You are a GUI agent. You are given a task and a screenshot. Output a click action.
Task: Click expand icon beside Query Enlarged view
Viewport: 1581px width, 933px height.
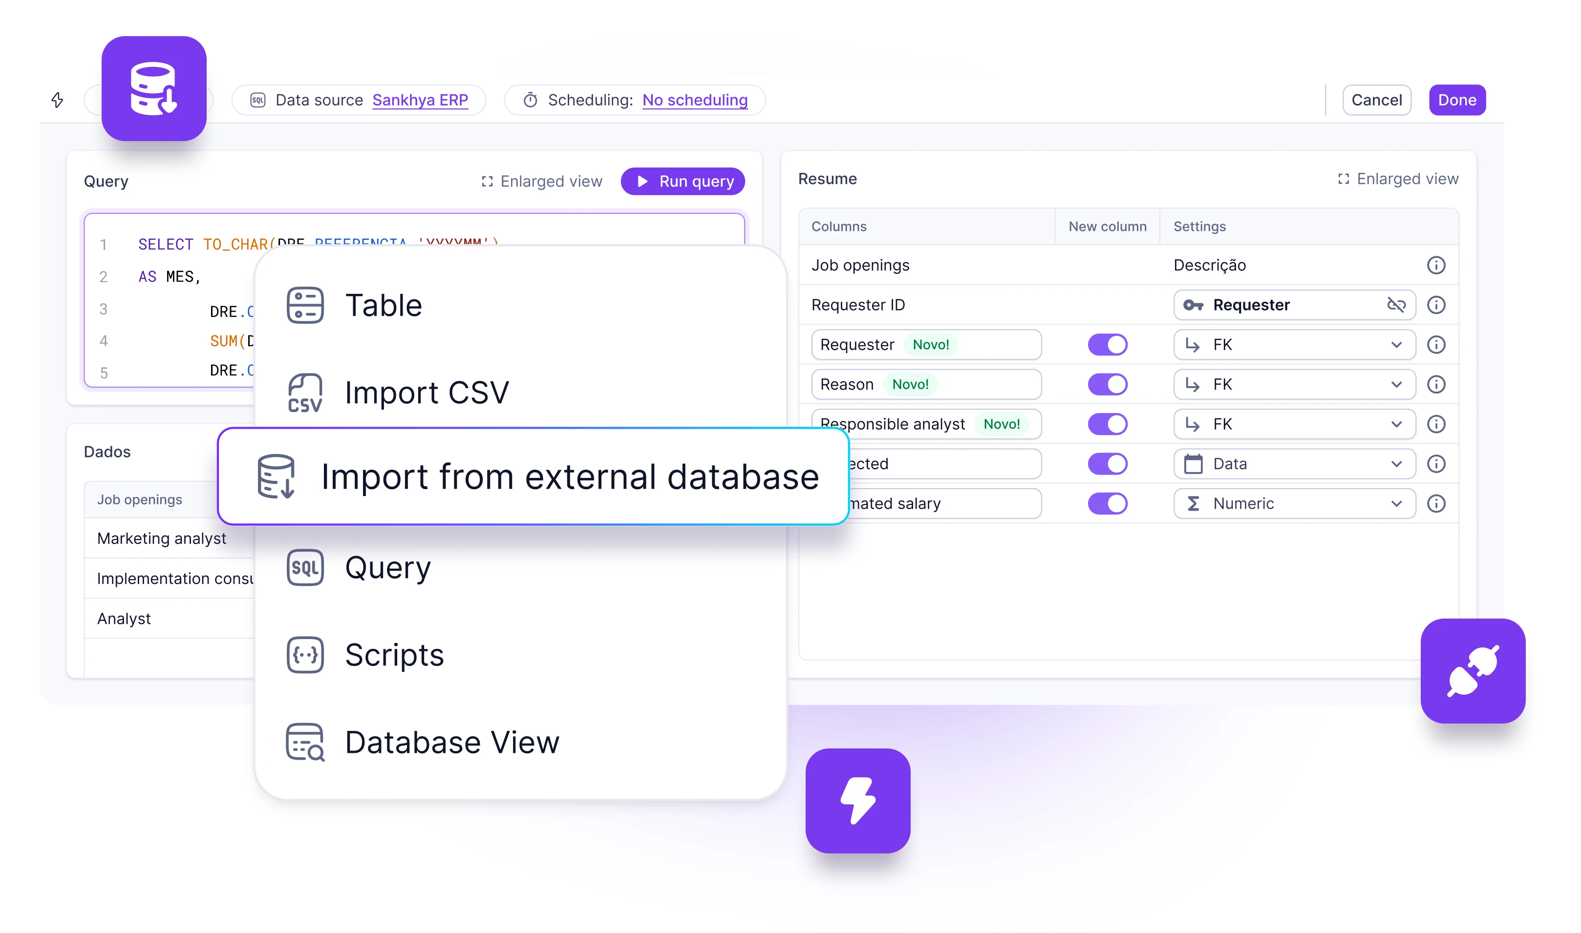coord(487,182)
